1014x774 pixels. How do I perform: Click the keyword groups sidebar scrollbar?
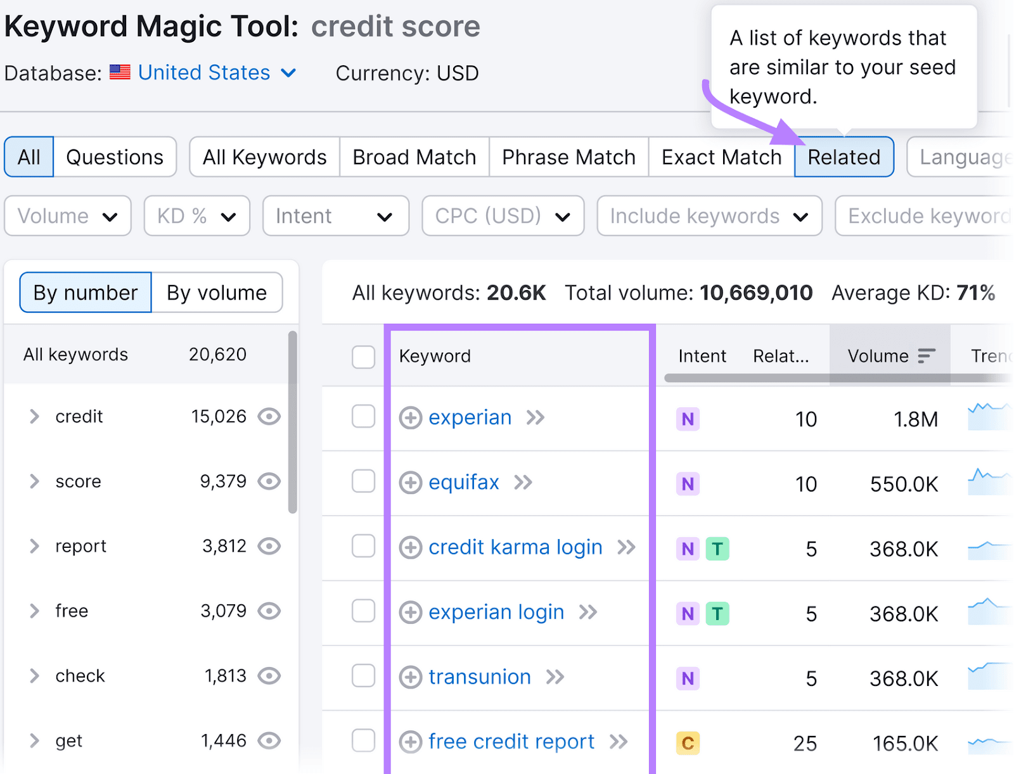click(292, 422)
